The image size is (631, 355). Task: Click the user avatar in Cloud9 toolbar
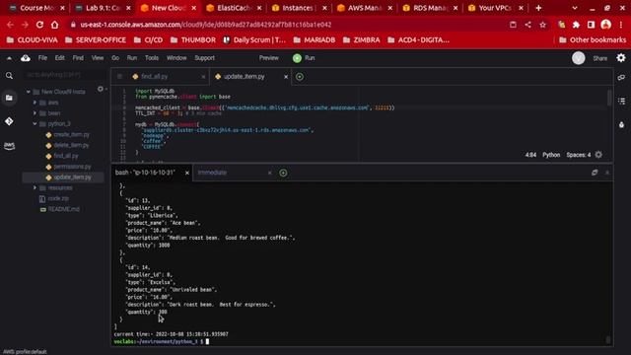tap(579, 58)
